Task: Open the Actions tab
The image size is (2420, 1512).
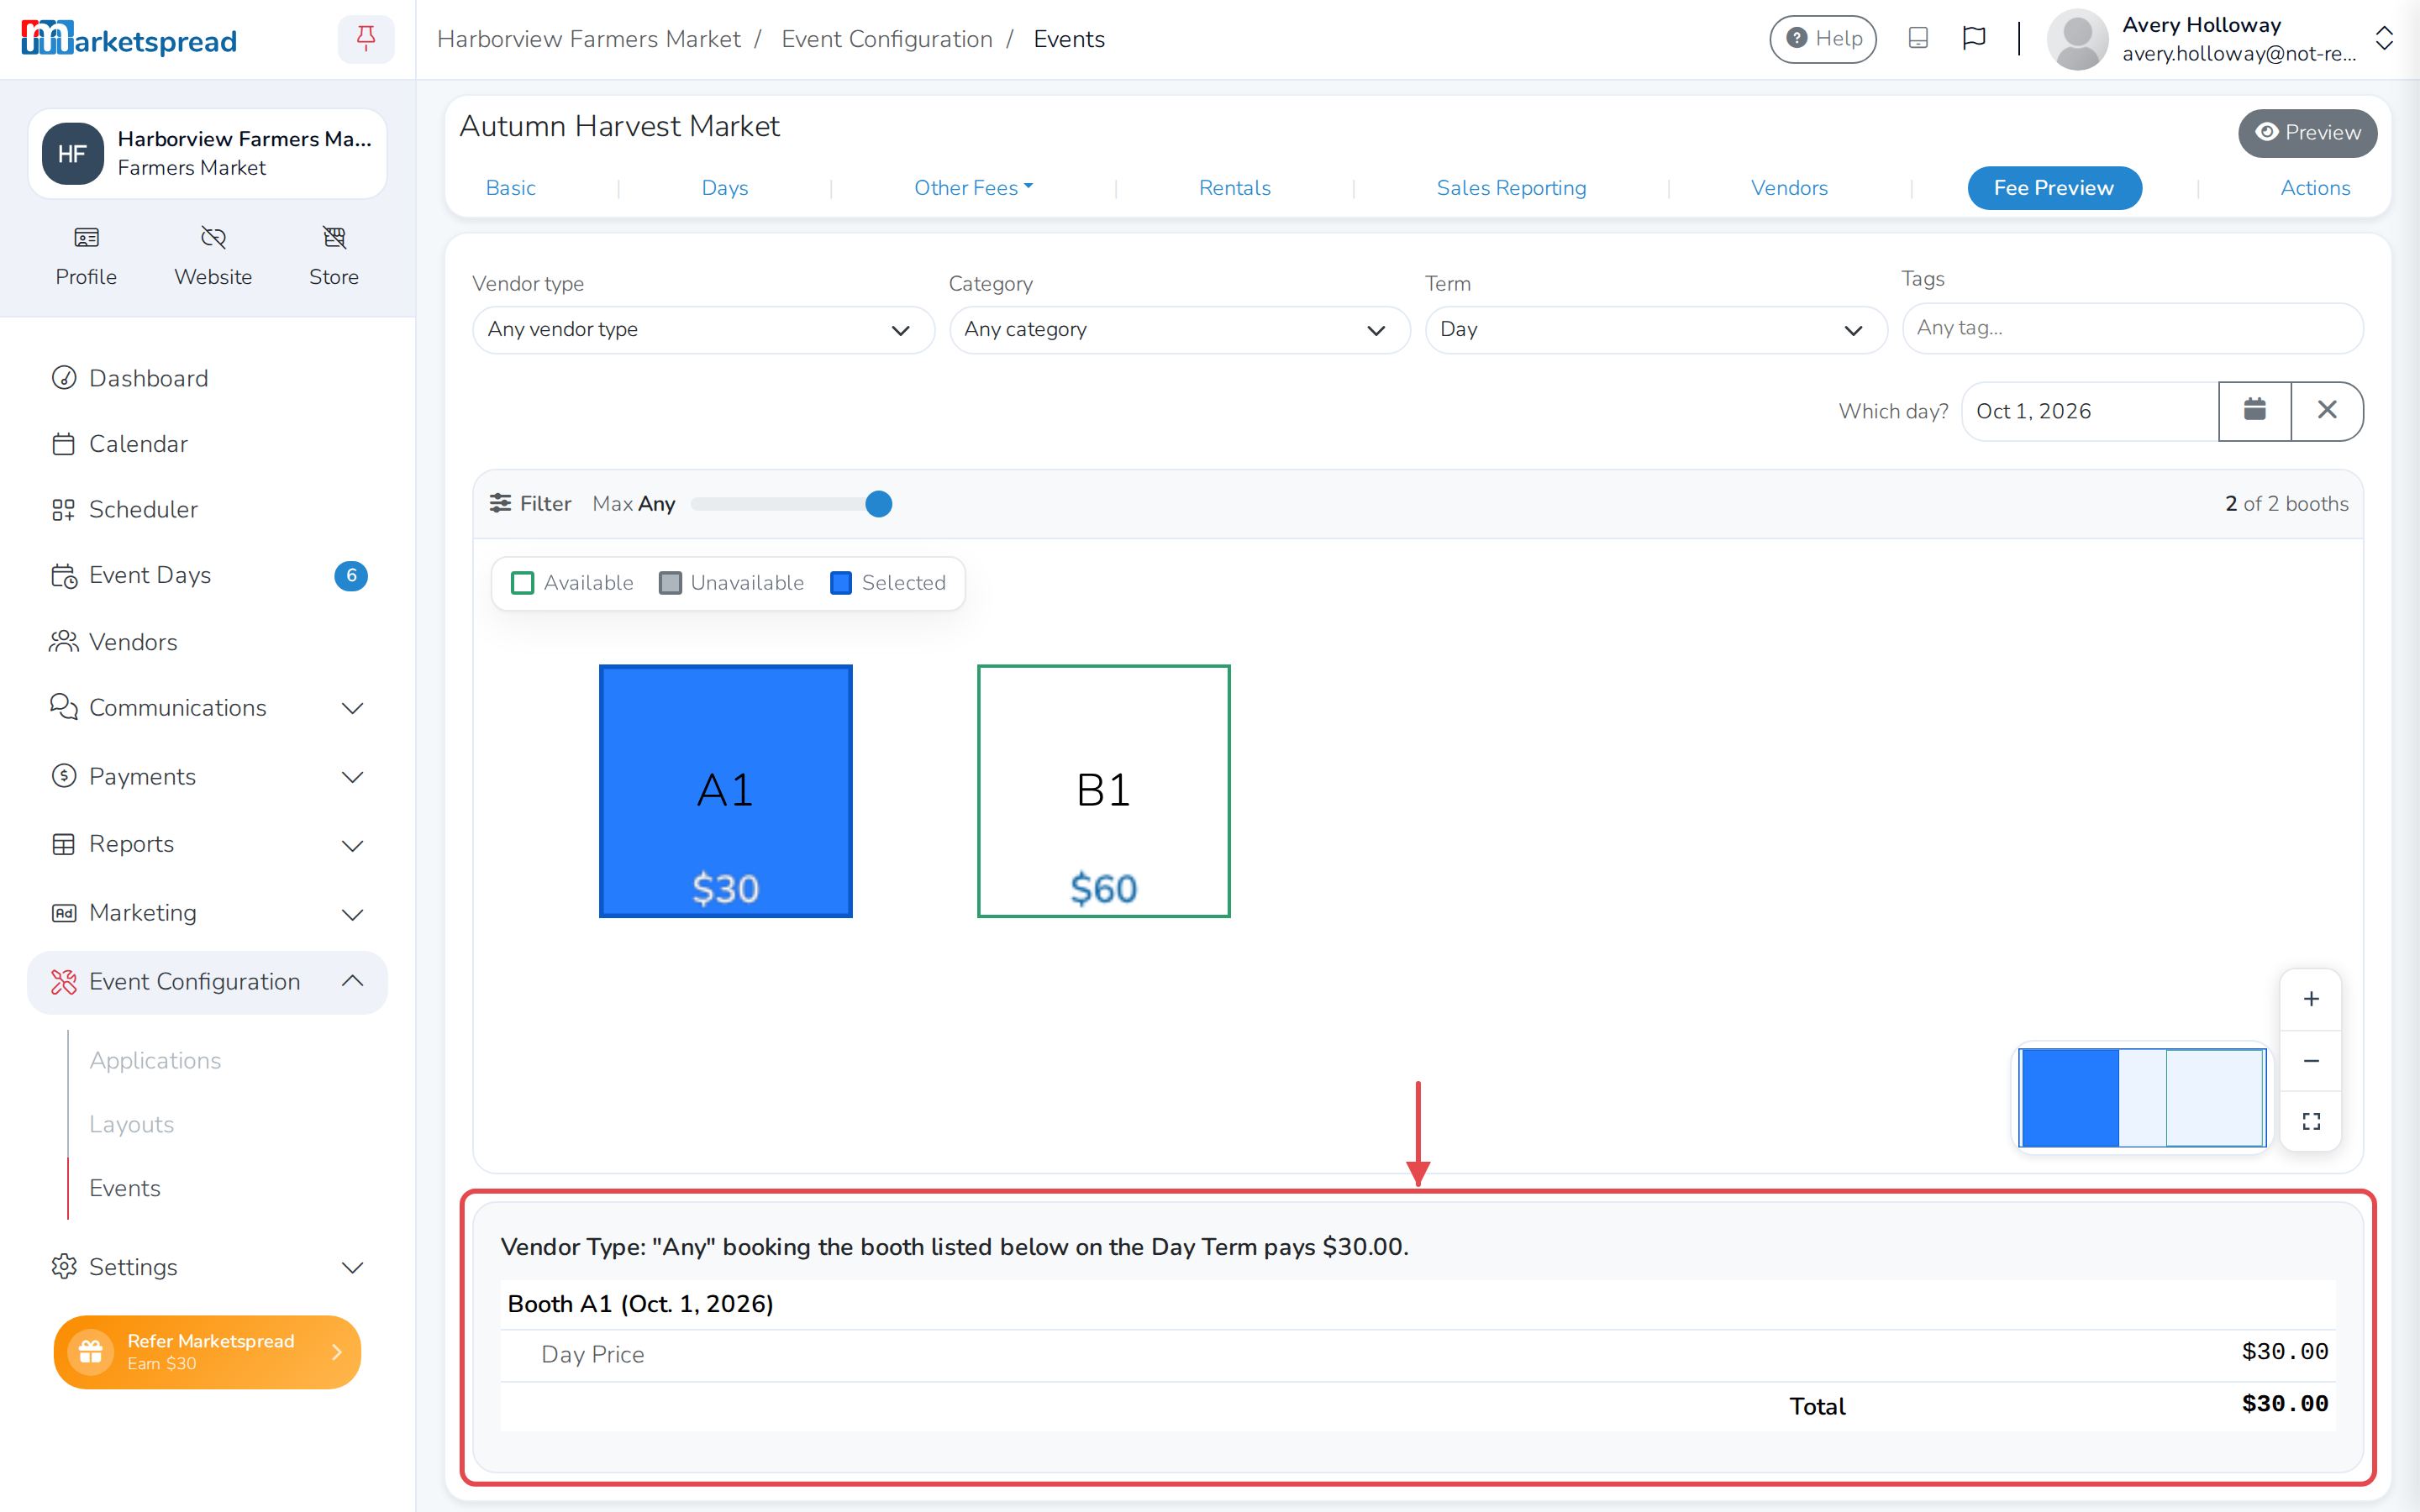Action: pos(2315,187)
